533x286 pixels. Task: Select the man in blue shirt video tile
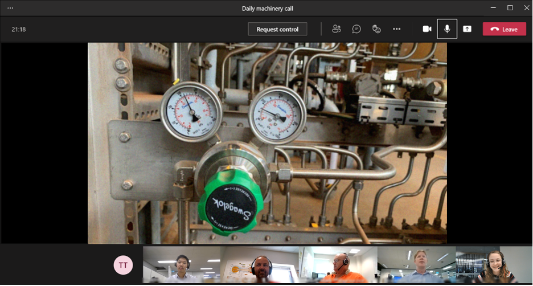pos(416,265)
